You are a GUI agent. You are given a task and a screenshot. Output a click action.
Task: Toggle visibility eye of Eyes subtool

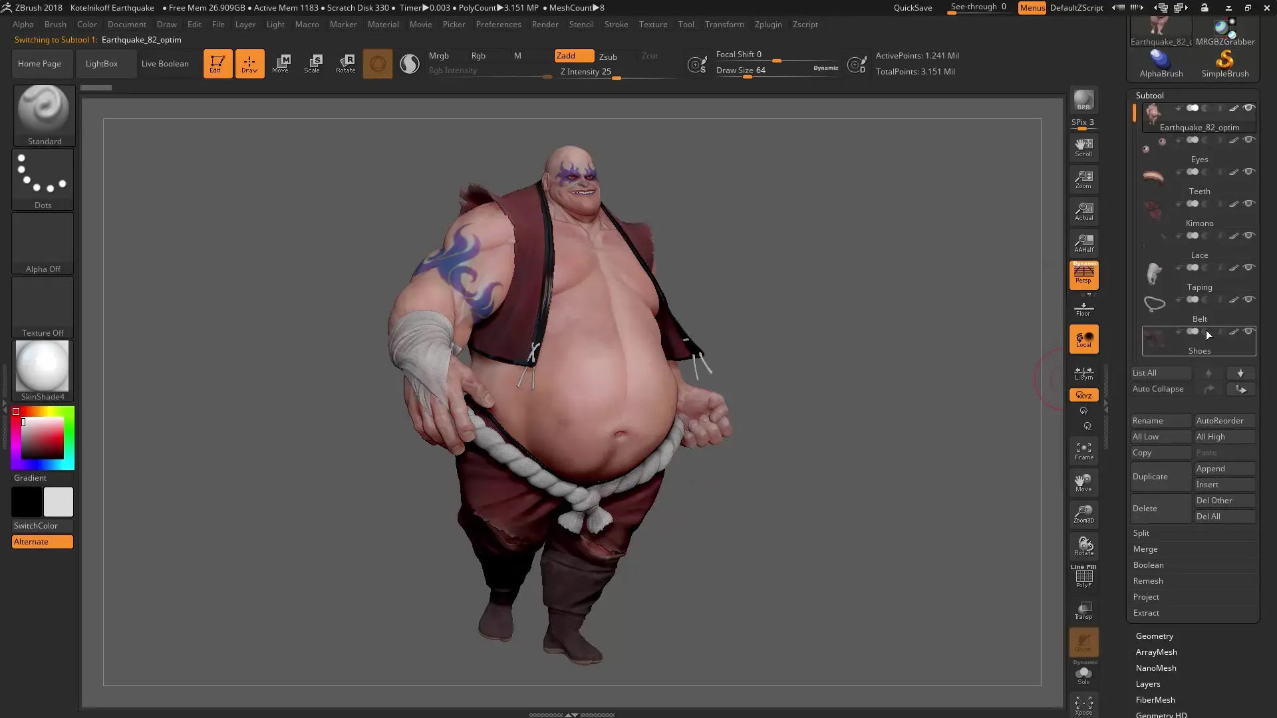[x=1249, y=140]
